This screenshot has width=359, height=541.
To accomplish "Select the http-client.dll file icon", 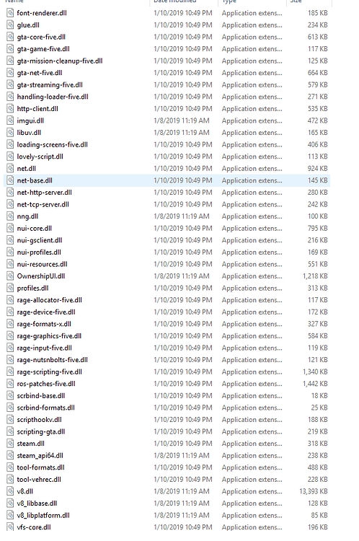I will [x=10, y=109].
